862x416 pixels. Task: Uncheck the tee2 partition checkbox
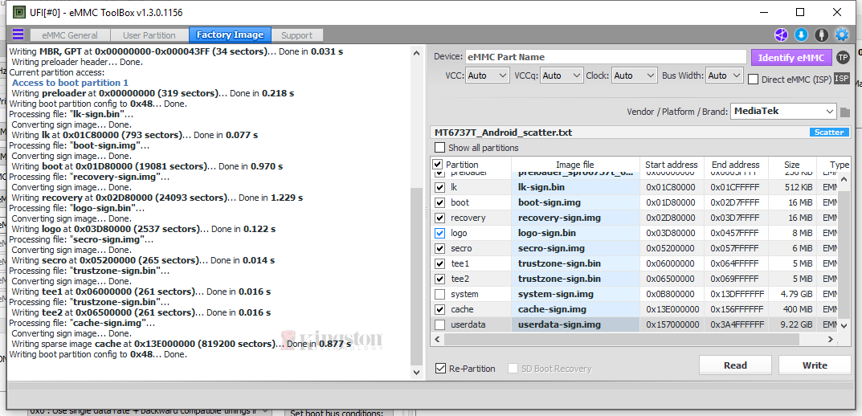pos(439,279)
